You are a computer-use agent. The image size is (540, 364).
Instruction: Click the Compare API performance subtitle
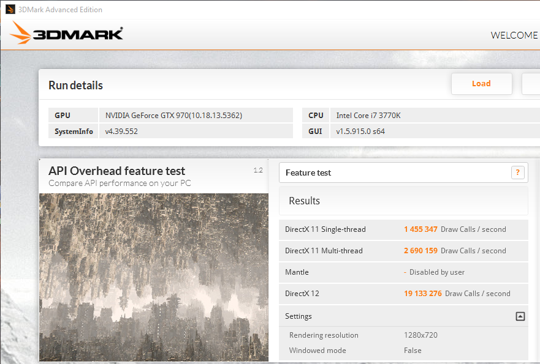point(120,183)
